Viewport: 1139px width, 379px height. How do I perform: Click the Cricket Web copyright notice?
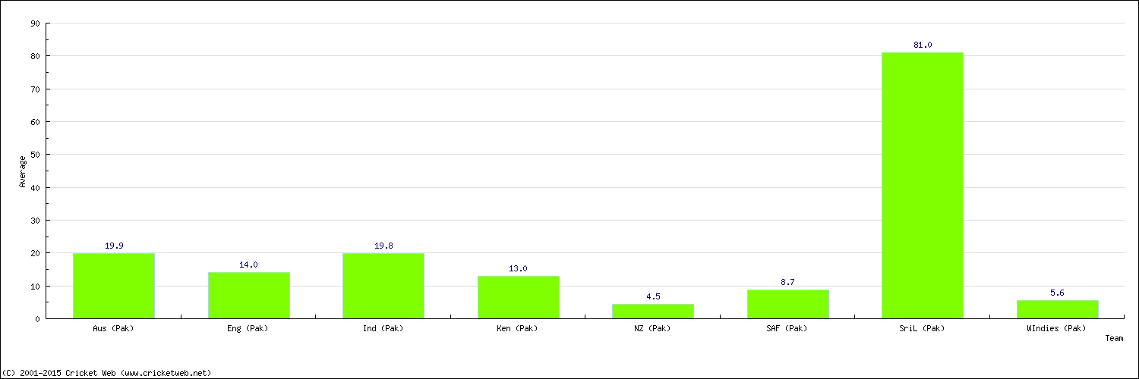[x=107, y=373]
